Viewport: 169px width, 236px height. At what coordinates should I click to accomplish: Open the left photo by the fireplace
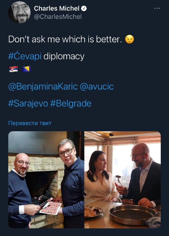tap(46, 180)
